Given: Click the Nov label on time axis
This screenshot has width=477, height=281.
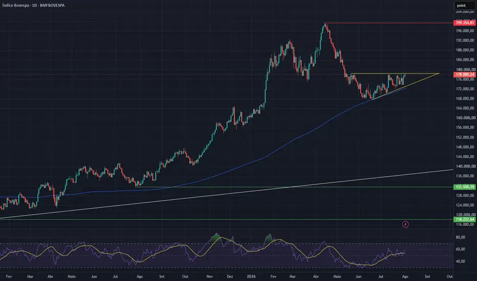Looking at the screenshot, I should 210,276.
